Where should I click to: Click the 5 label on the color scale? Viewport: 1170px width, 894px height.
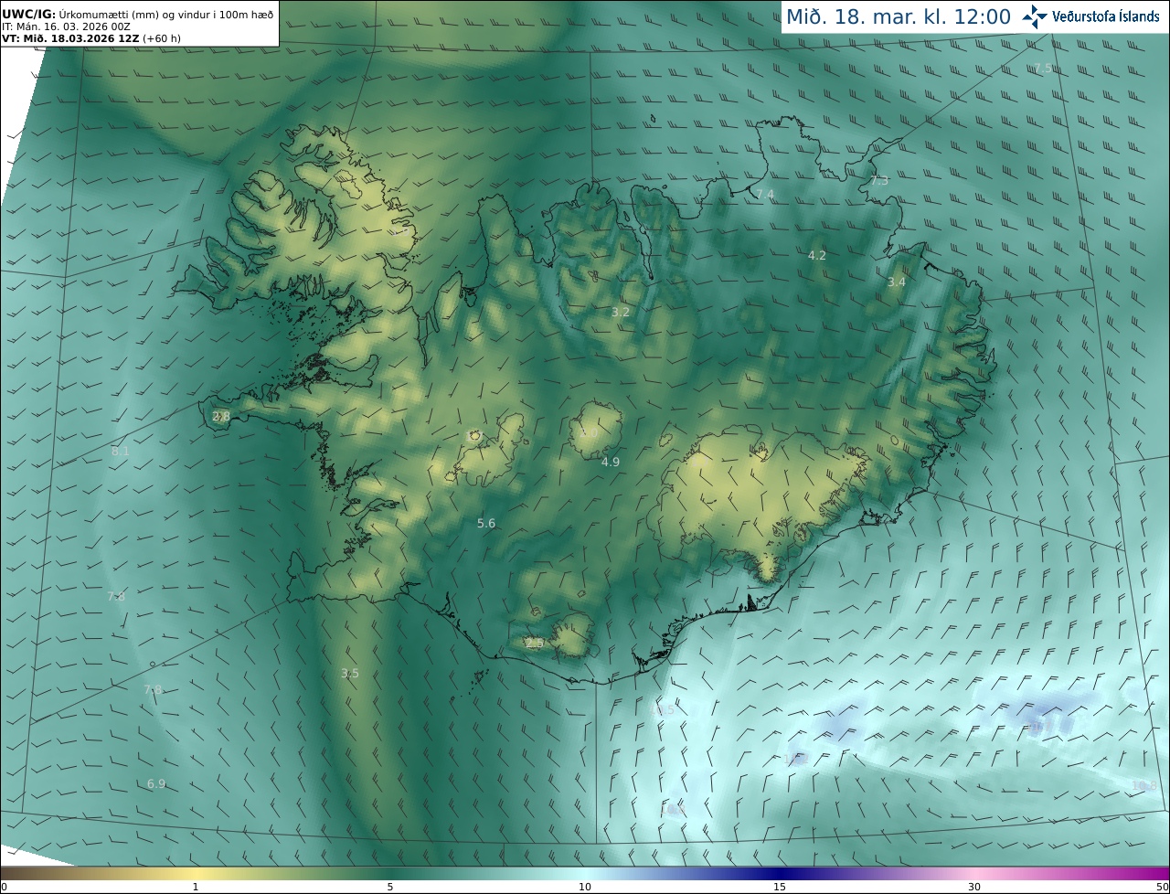click(x=390, y=887)
